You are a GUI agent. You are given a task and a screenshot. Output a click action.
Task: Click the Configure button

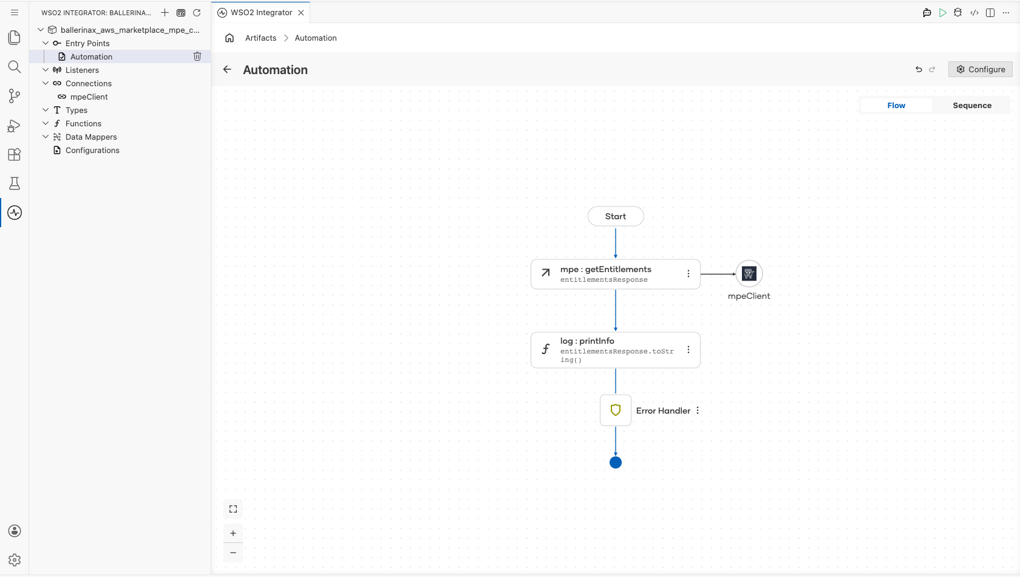coord(981,69)
